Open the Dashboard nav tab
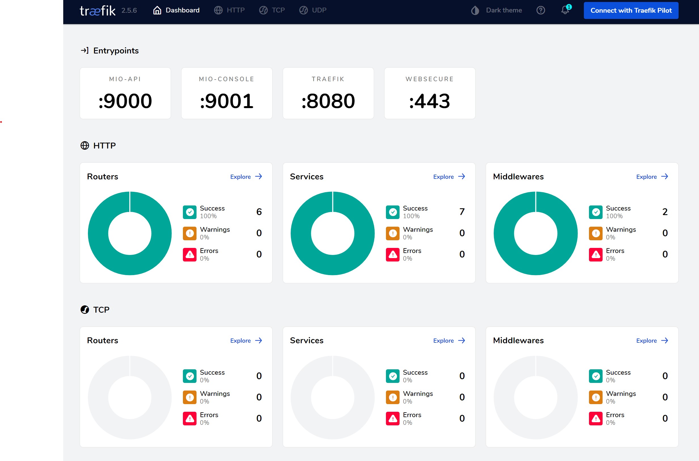Viewport: 699px width, 461px height. [176, 10]
